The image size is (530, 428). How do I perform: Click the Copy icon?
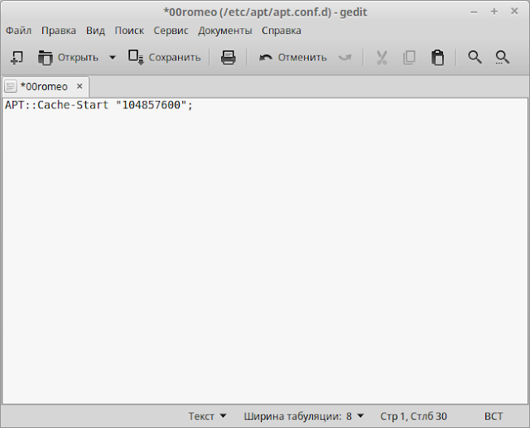409,57
